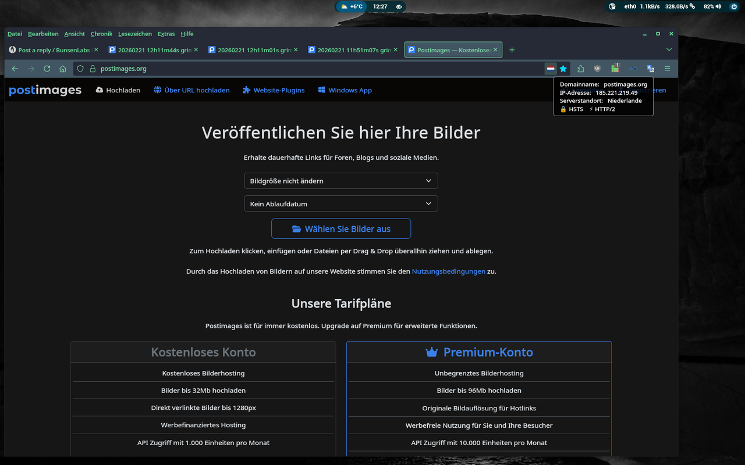Click the Hochladen cloud upload link
The width and height of the screenshot is (745, 465).
118,90
